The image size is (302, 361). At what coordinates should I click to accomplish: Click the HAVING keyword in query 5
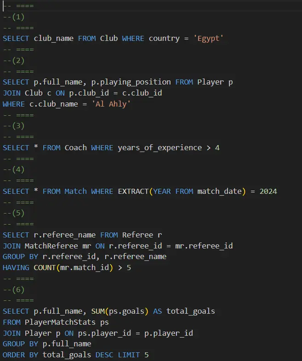(x=16, y=268)
